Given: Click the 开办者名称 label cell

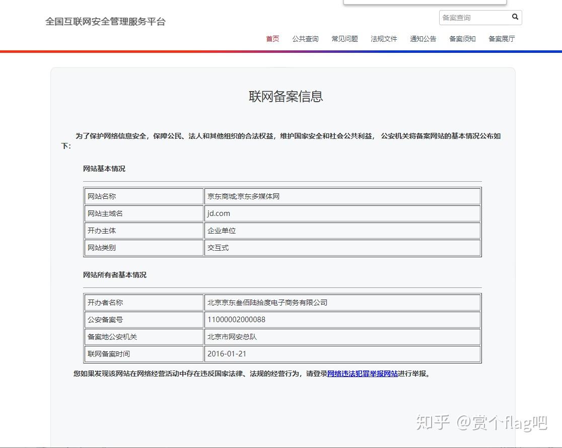Looking at the screenshot, I should [x=144, y=303].
